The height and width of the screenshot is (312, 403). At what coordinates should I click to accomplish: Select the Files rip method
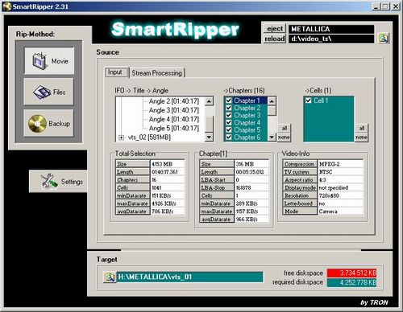tap(49, 92)
